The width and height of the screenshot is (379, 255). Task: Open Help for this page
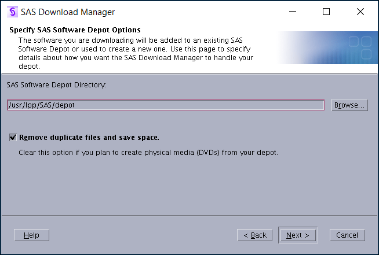[31, 235]
